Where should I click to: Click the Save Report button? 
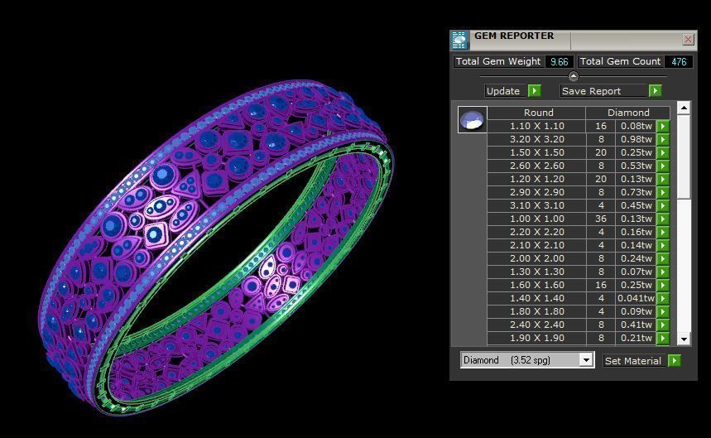tap(604, 91)
